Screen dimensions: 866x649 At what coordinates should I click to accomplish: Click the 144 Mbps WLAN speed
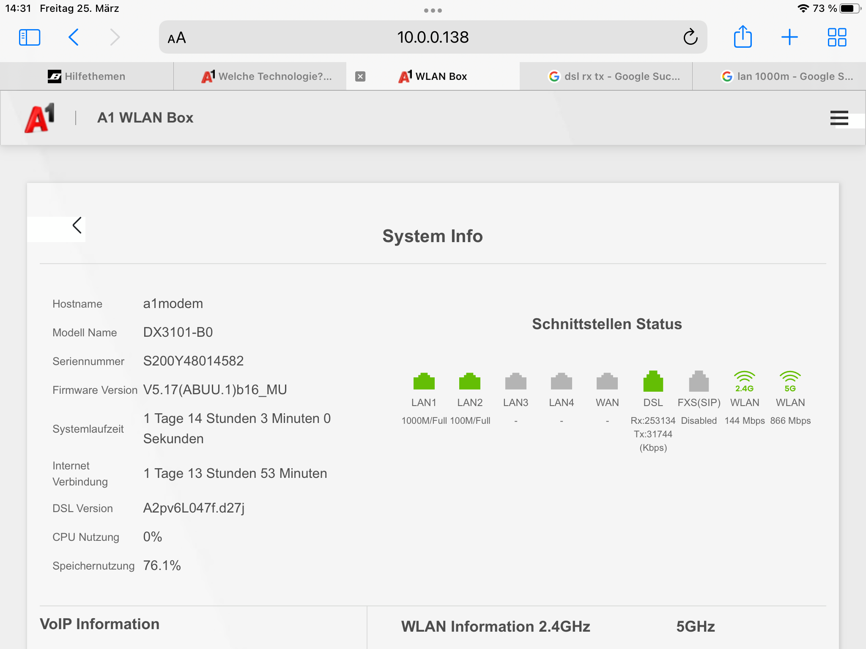745,421
